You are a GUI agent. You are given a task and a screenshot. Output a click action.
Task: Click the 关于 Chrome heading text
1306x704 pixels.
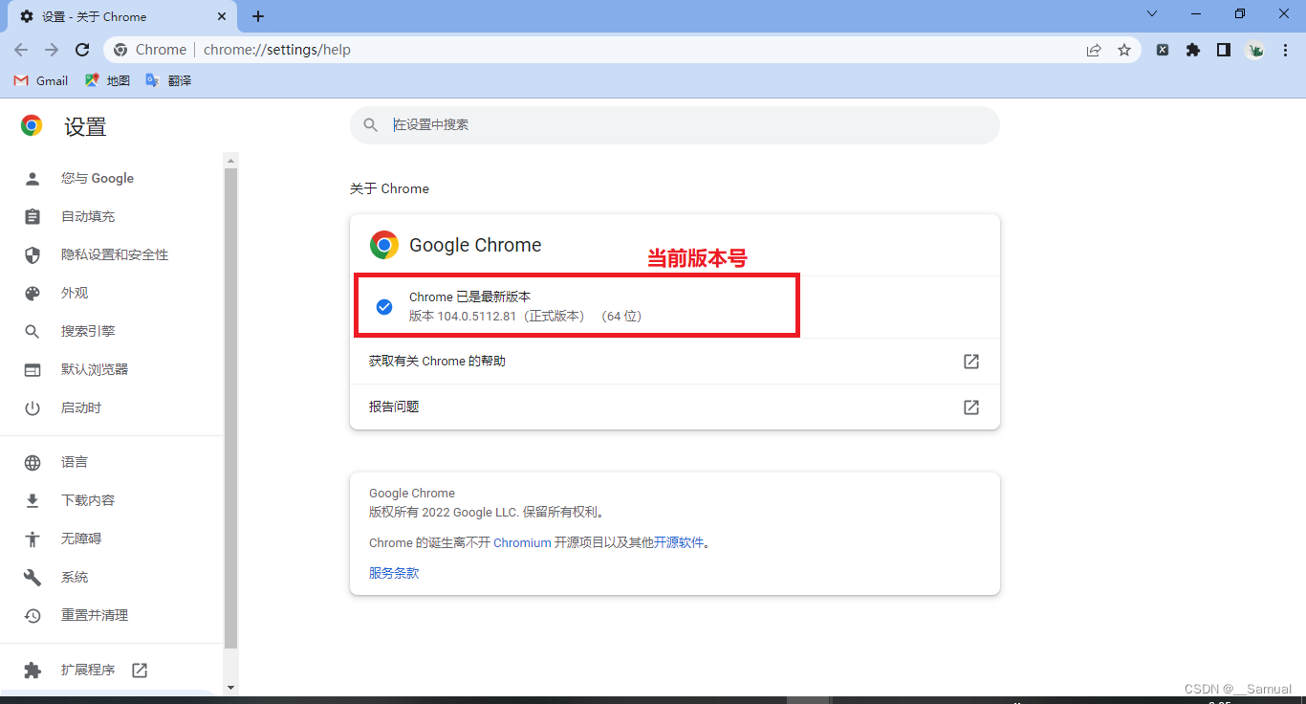pyautogui.click(x=389, y=188)
